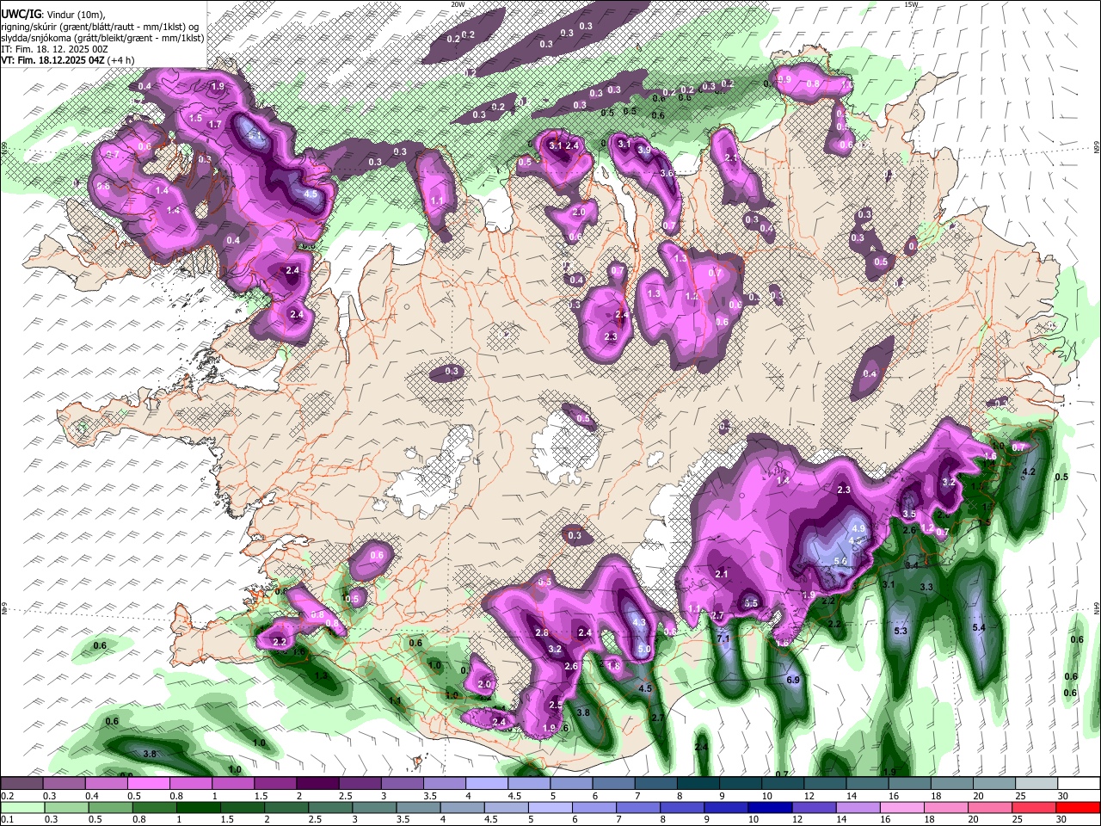Click the red swatch between 25 and 30 in rain legend
Viewport: 1101px width, 826px height.
[x=1036, y=807]
